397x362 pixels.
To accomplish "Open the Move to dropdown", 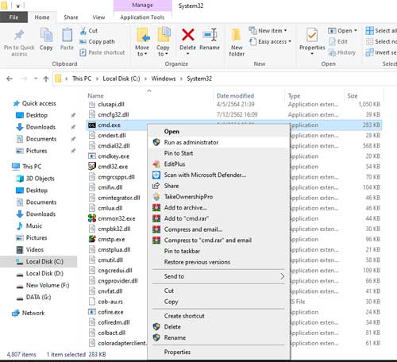I will (142, 50).
